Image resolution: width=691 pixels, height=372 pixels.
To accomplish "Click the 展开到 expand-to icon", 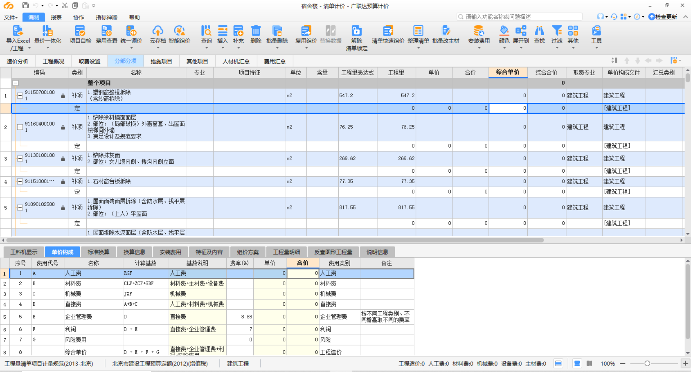I will tap(521, 31).
